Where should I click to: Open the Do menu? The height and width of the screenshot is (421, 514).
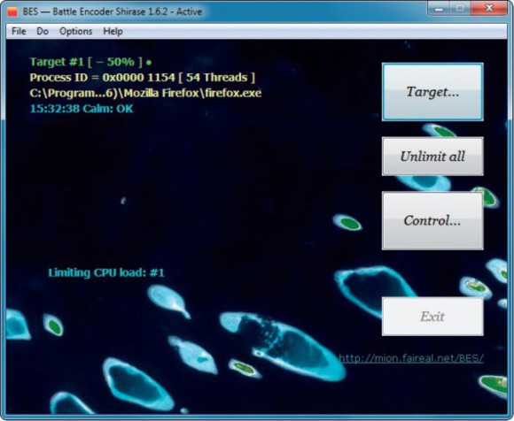43,32
